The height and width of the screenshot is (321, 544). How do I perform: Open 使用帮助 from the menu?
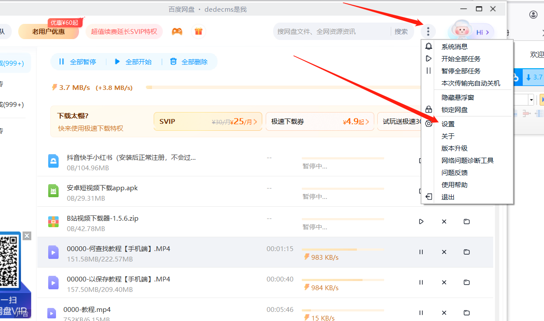[455, 185]
